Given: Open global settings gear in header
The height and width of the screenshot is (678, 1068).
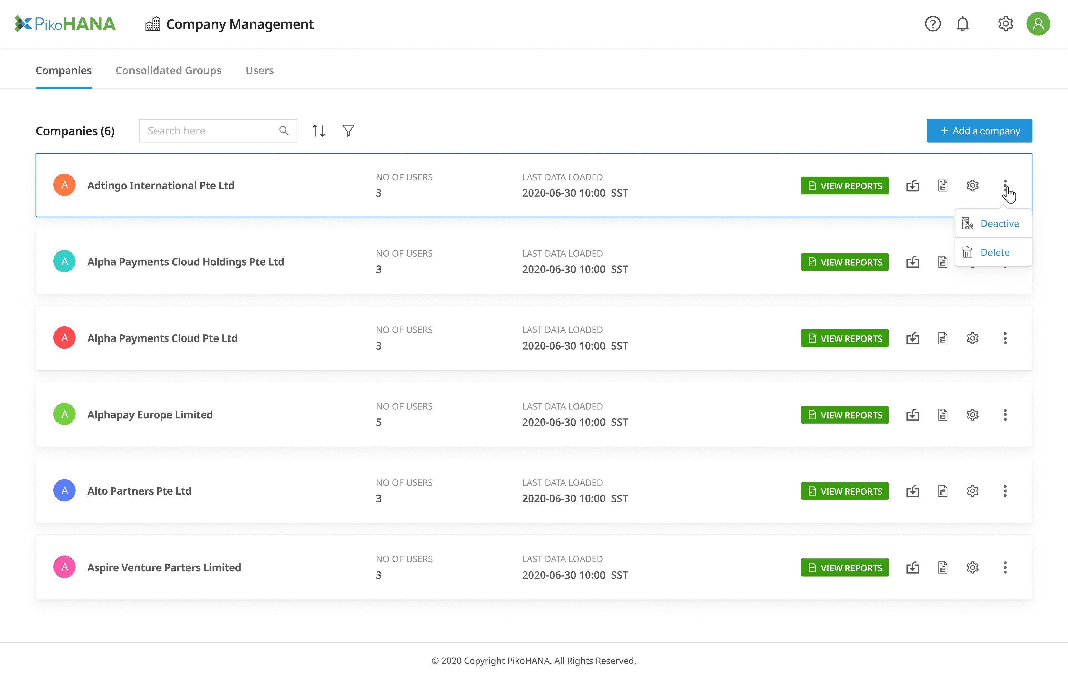Looking at the screenshot, I should (x=1006, y=24).
